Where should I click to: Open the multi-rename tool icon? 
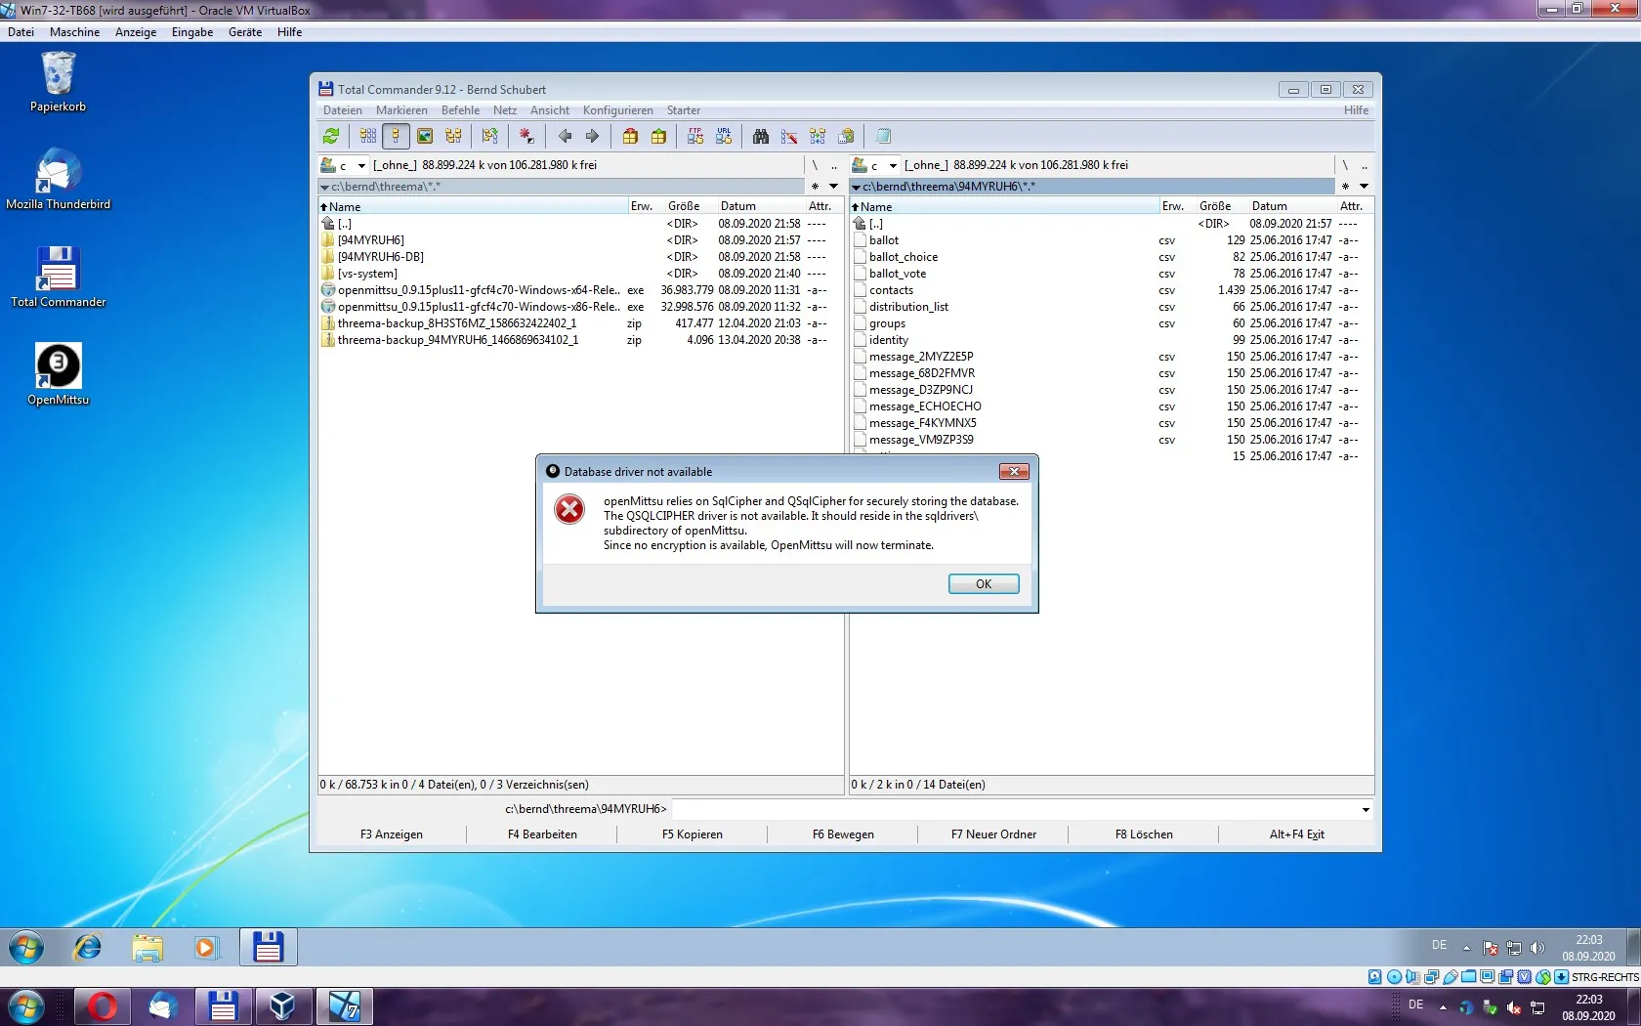pyautogui.click(x=789, y=136)
